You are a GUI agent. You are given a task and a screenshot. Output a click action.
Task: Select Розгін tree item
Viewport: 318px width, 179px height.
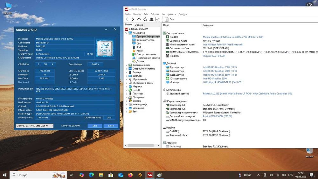click(x=140, y=51)
